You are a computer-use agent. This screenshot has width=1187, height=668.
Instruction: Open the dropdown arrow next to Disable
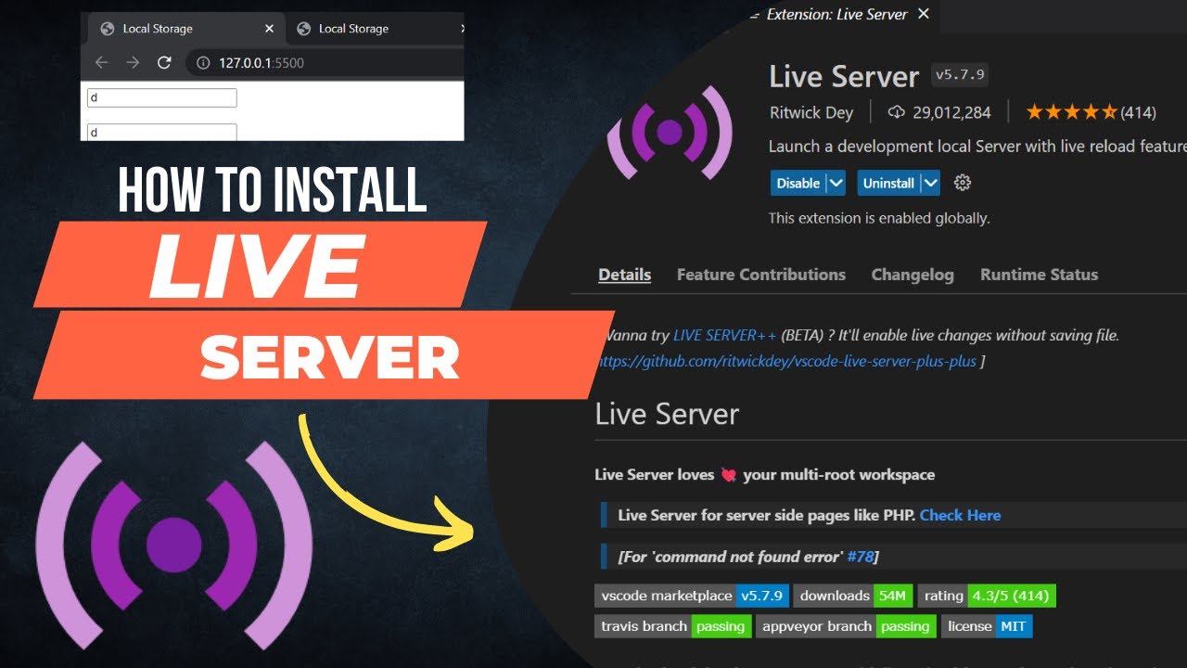(836, 183)
